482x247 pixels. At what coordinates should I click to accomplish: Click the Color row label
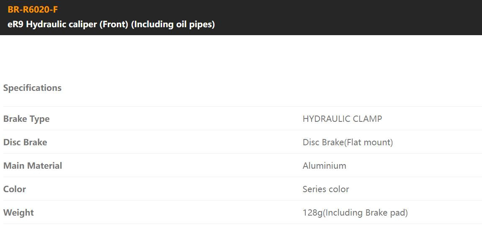coord(15,189)
